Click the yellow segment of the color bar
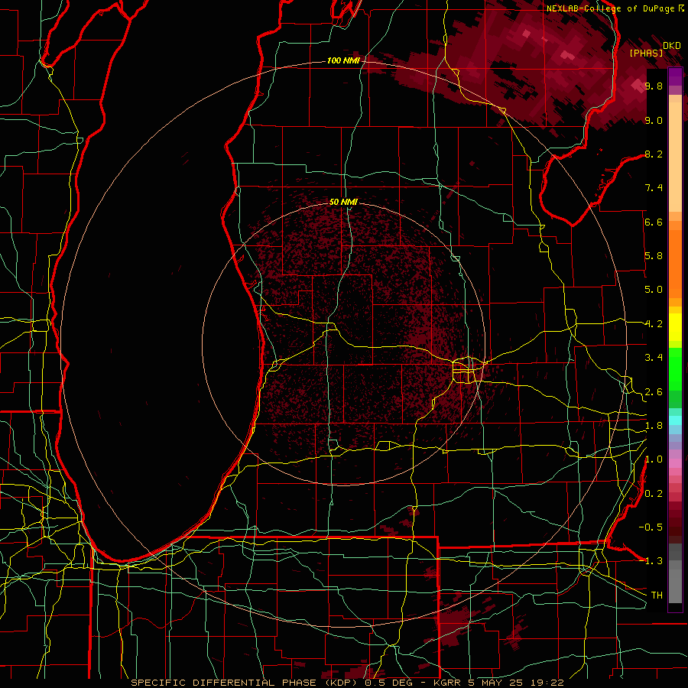 click(675, 327)
